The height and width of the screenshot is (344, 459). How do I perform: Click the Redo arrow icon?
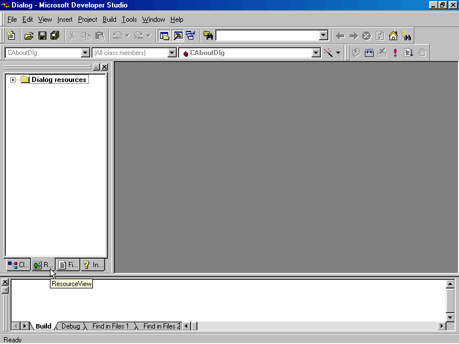138,36
